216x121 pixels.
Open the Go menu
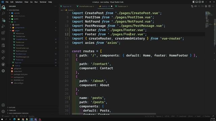click(x=31, y=2)
